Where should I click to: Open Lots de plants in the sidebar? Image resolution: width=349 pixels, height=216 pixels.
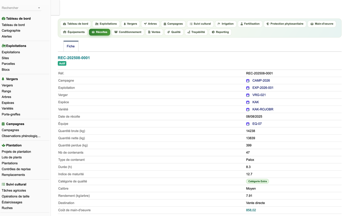pyautogui.click(x=12, y=157)
